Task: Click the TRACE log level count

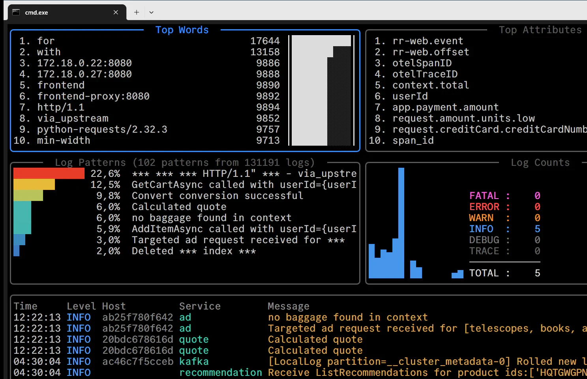Action: (x=537, y=251)
